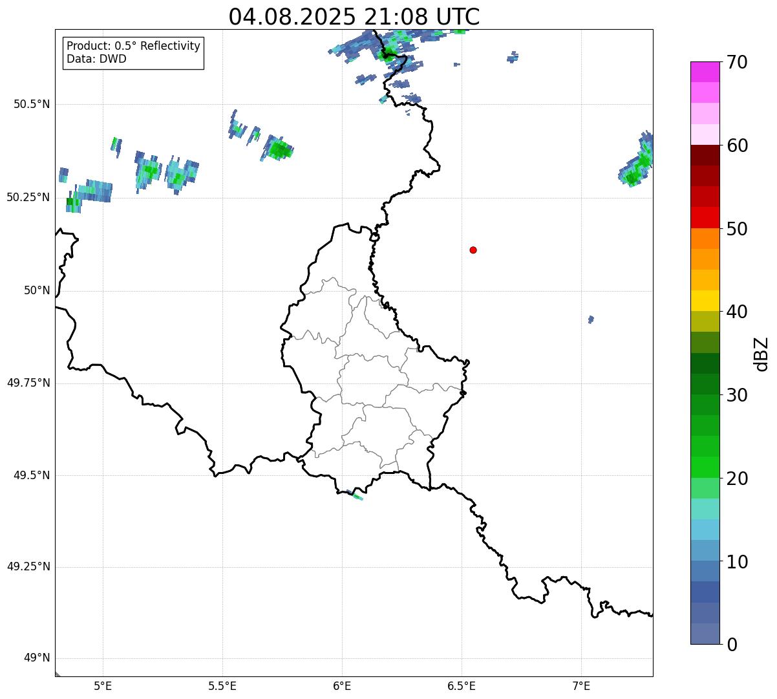Image resolution: width=777 pixels, height=699 pixels.
Task: Click the 6°E longitude label
Action: tap(342, 686)
